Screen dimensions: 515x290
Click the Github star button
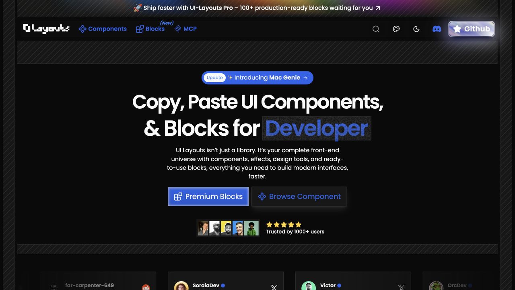(x=472, y=29)
